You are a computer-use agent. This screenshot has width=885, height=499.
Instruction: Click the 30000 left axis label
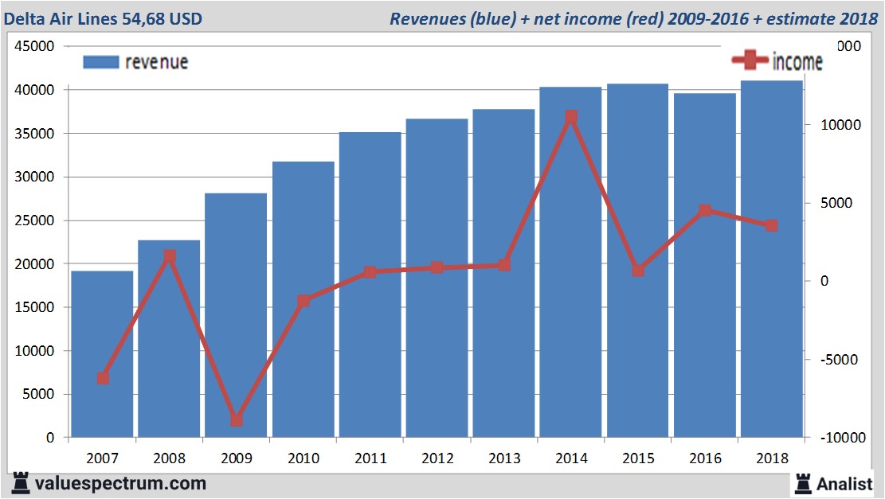click(34, 177)
